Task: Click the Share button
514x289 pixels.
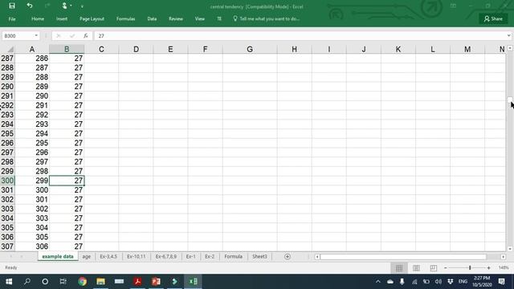Action: coord(493,18)
